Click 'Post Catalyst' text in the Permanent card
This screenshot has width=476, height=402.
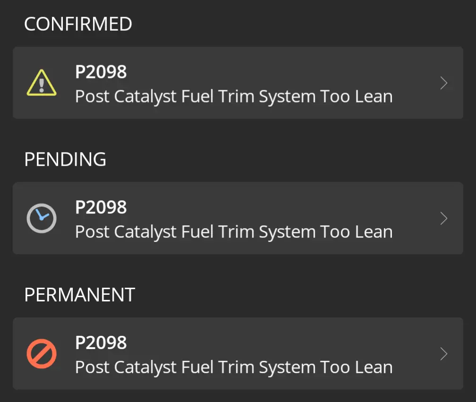coord(126,368)
